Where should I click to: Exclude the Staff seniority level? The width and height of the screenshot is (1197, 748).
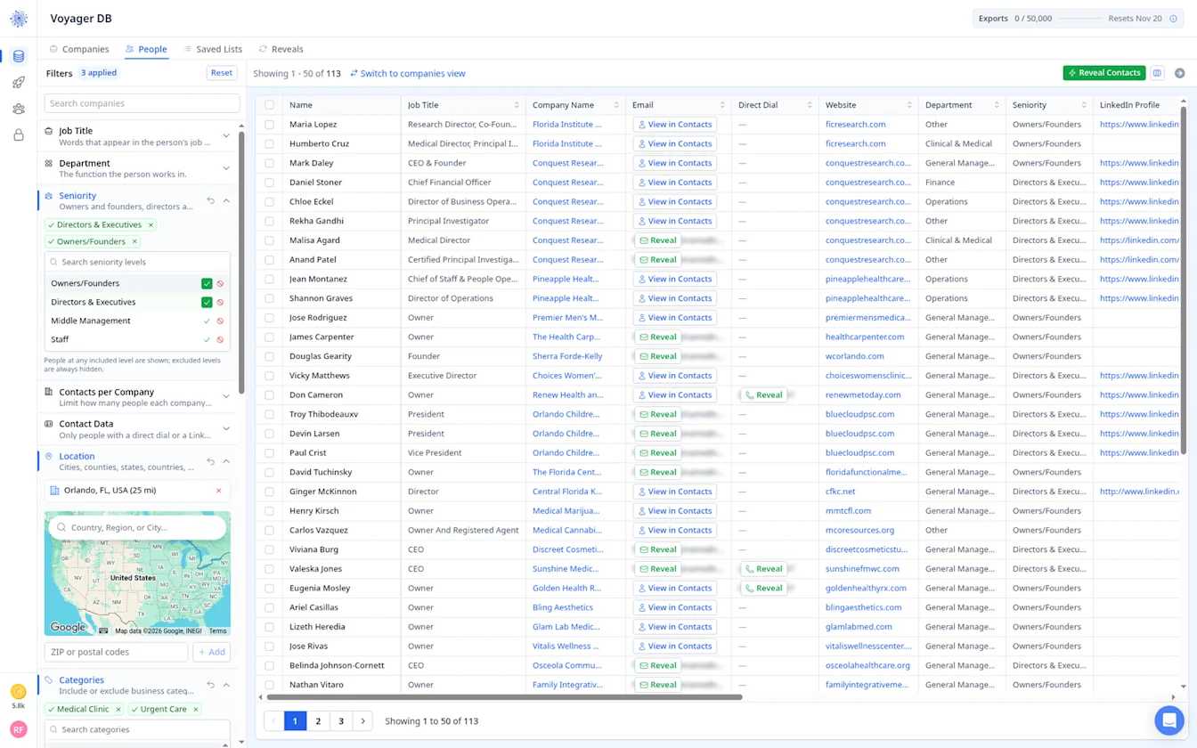(220, 339)
